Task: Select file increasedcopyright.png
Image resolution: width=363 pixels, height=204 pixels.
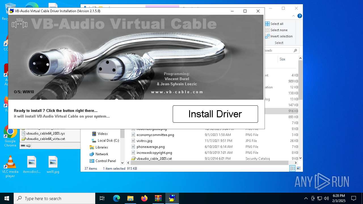Action: pos(154,153)
